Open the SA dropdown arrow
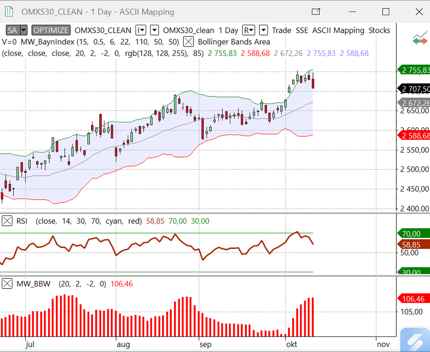 click(24, 30)
